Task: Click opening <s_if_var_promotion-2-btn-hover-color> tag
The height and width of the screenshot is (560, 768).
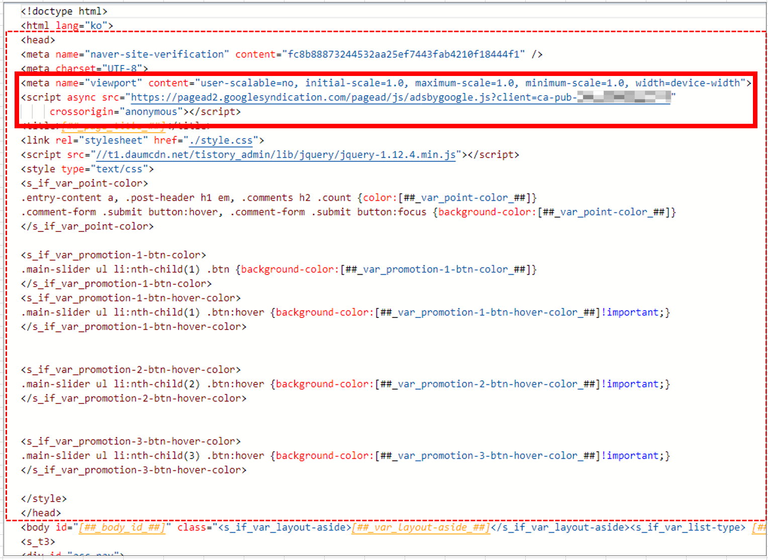Action: (x=131, y=370)
